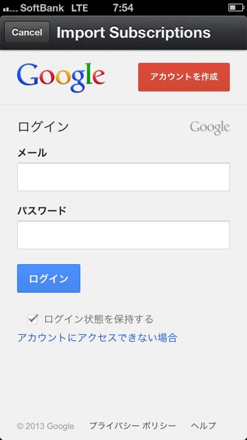
Task: Tap the ログイン状態を保持する label text
Action: pos(99,319)
